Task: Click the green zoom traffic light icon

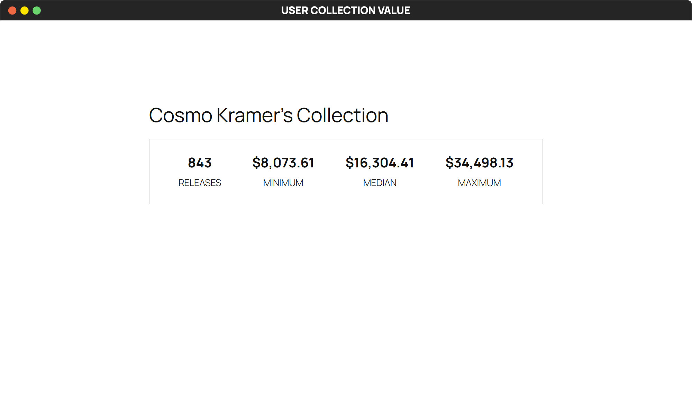Action: 36,10
